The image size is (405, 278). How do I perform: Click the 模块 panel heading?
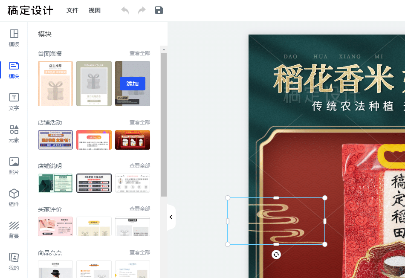[45, 34]
